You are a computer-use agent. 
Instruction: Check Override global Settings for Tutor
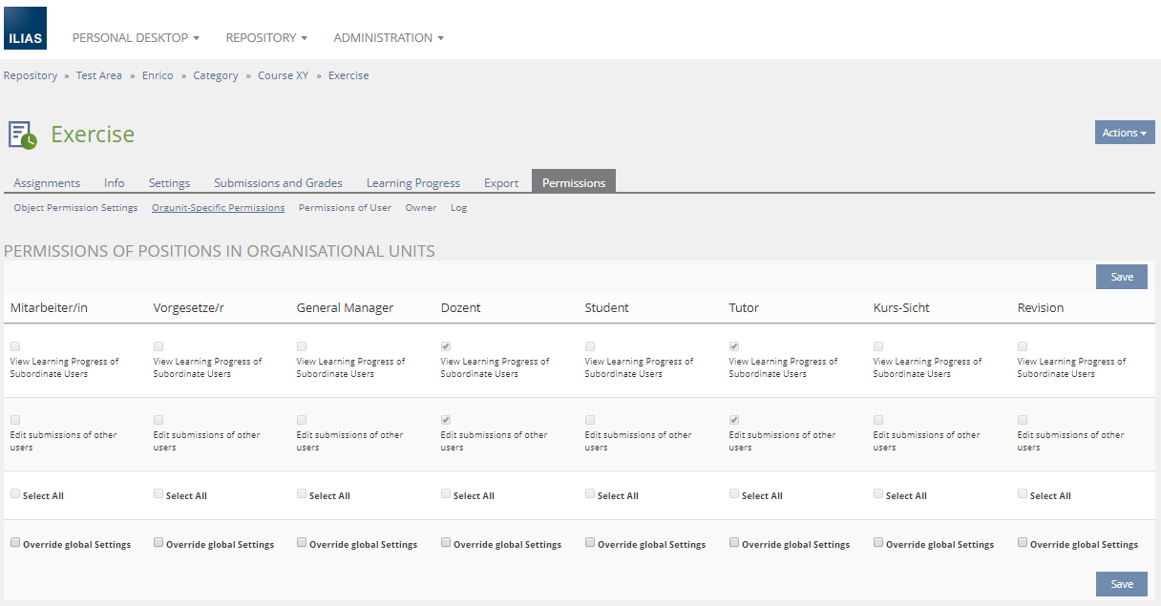click(x=734, y=543)
